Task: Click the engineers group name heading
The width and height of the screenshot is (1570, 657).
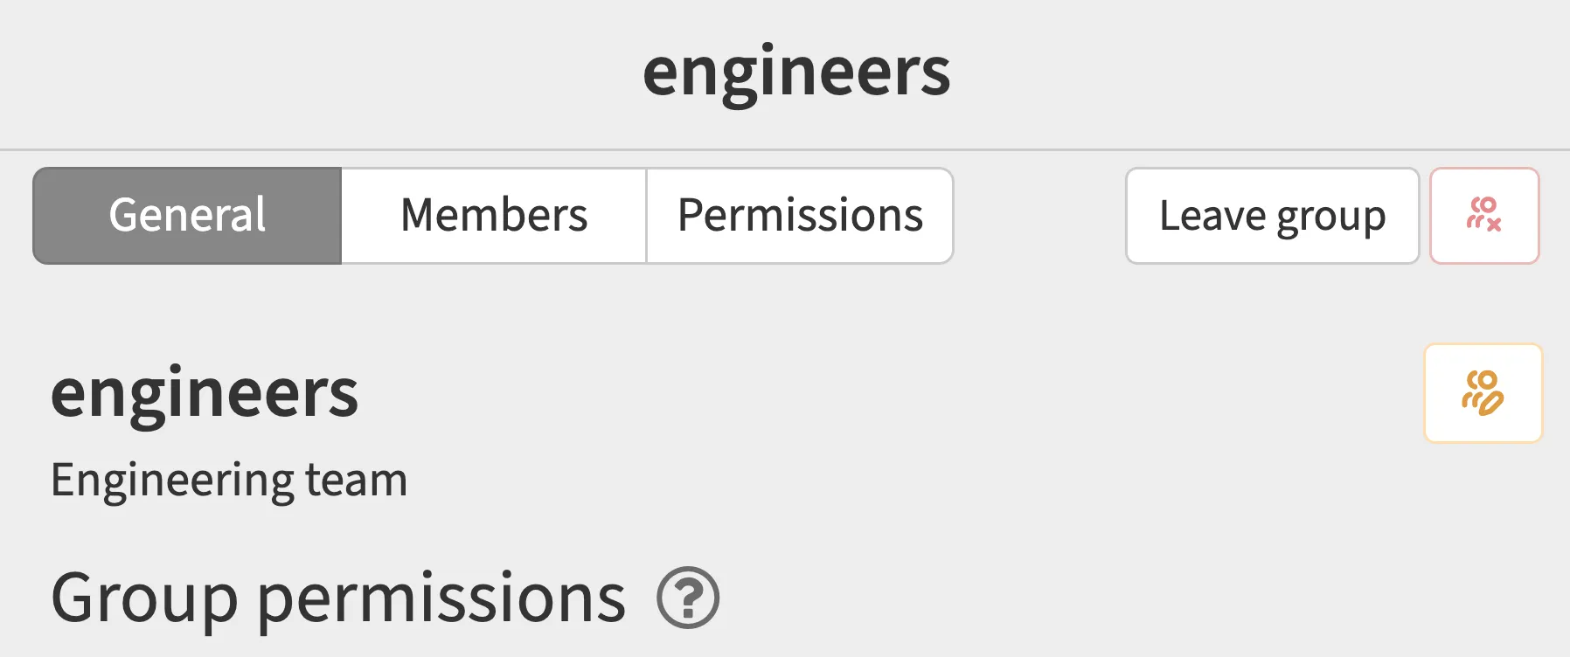Action: (x=205, y=393)
